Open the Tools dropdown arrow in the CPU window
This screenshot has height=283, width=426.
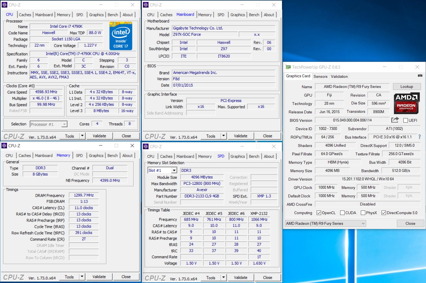82,136
